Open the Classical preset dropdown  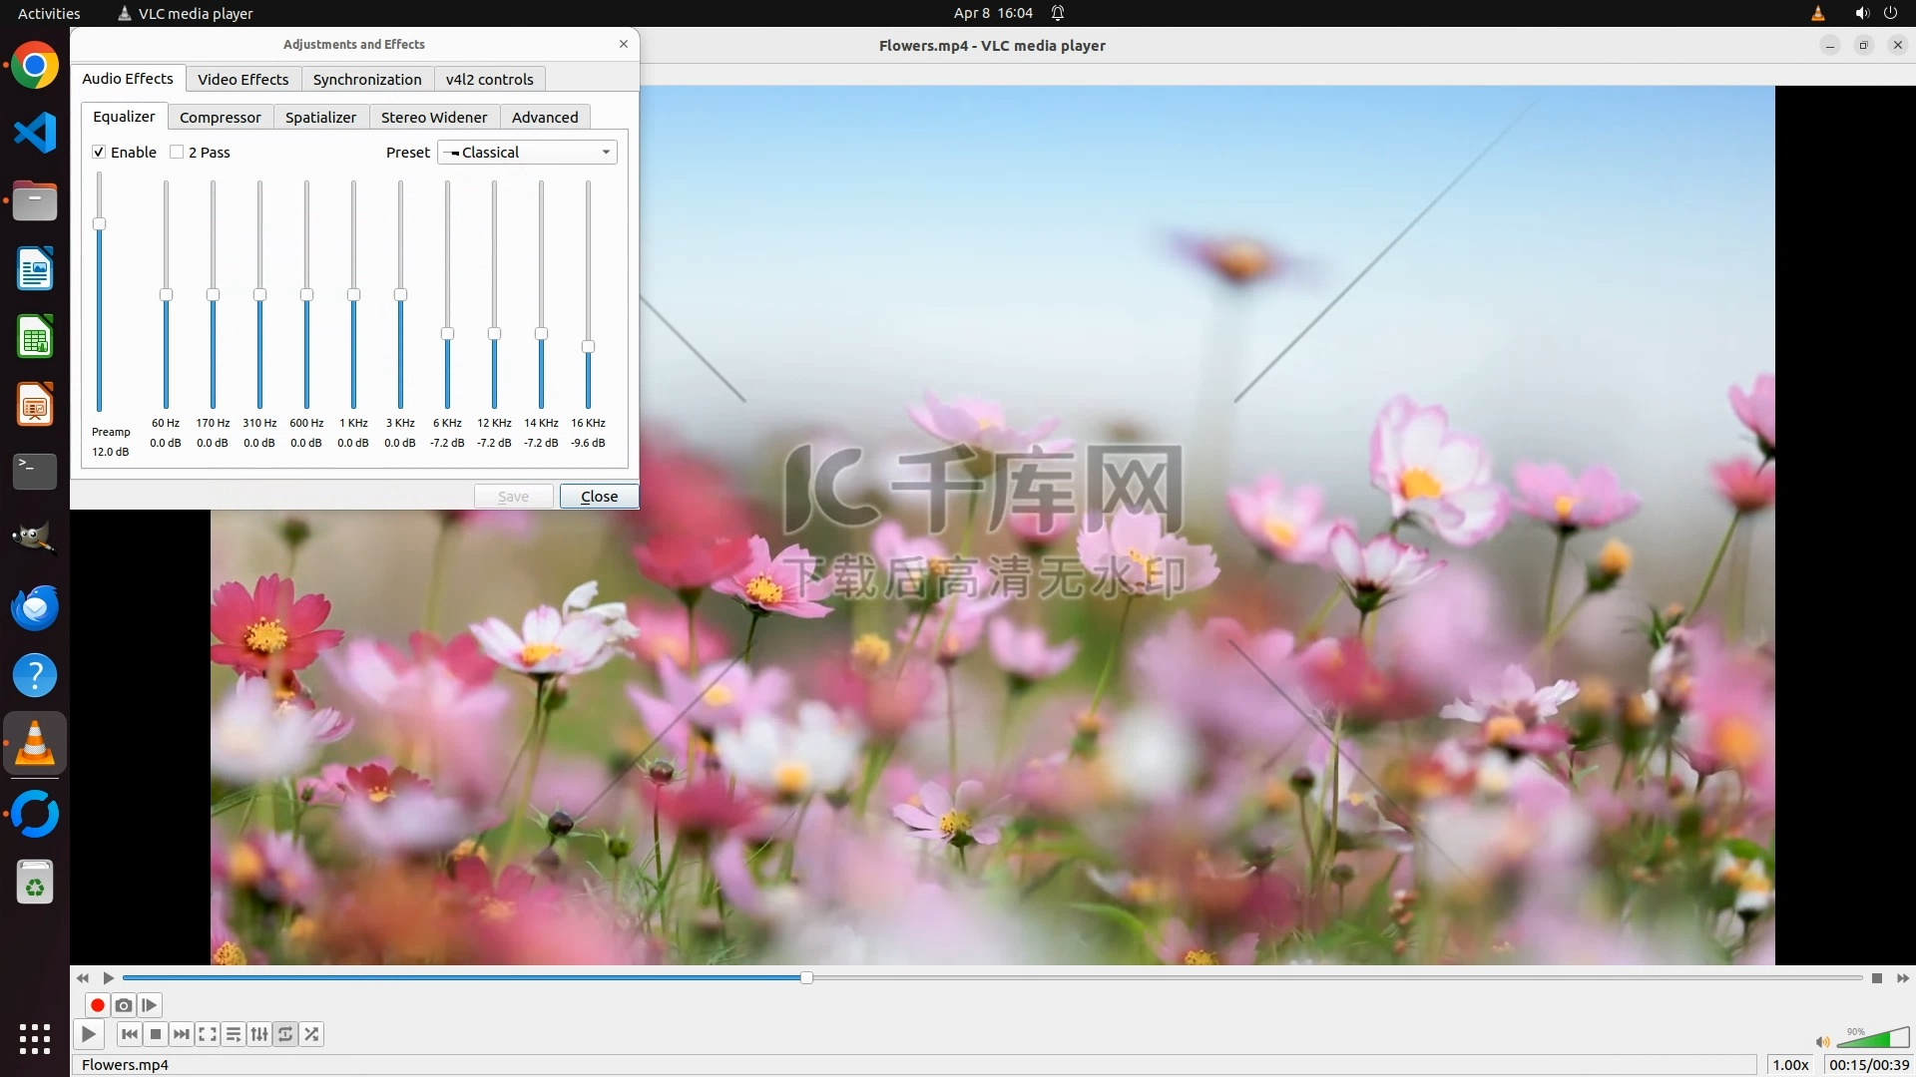[528, 152]
